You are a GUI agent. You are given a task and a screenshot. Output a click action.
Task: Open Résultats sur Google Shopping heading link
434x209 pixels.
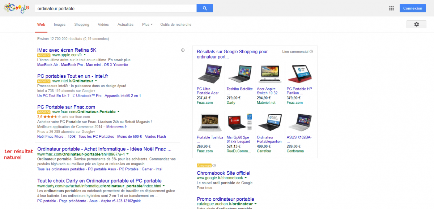(232, 54)
